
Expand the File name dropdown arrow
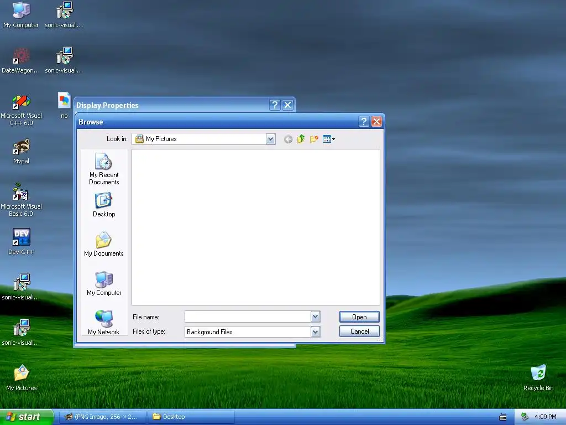point(315,317)
